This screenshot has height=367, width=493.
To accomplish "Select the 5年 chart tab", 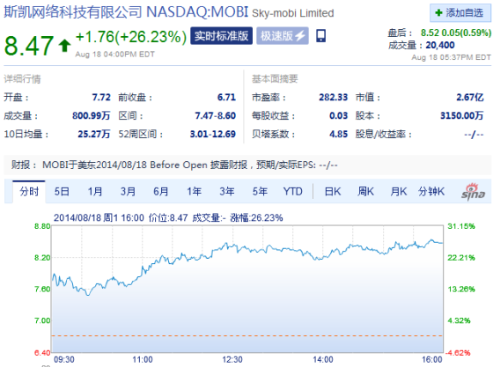I will [260, 191].
